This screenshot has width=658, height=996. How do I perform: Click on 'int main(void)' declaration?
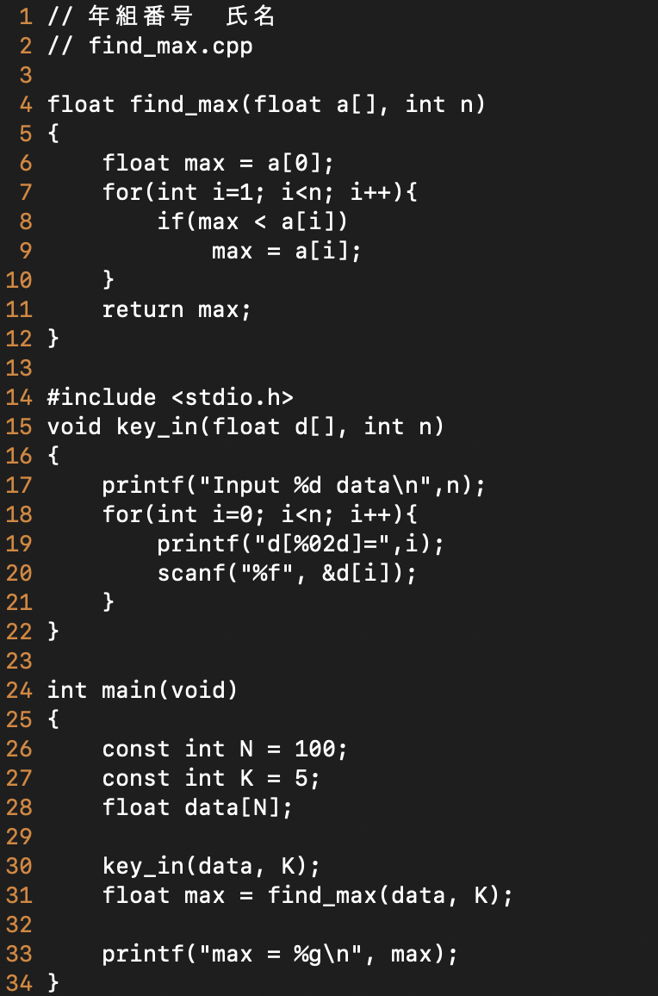pos(142,690)
